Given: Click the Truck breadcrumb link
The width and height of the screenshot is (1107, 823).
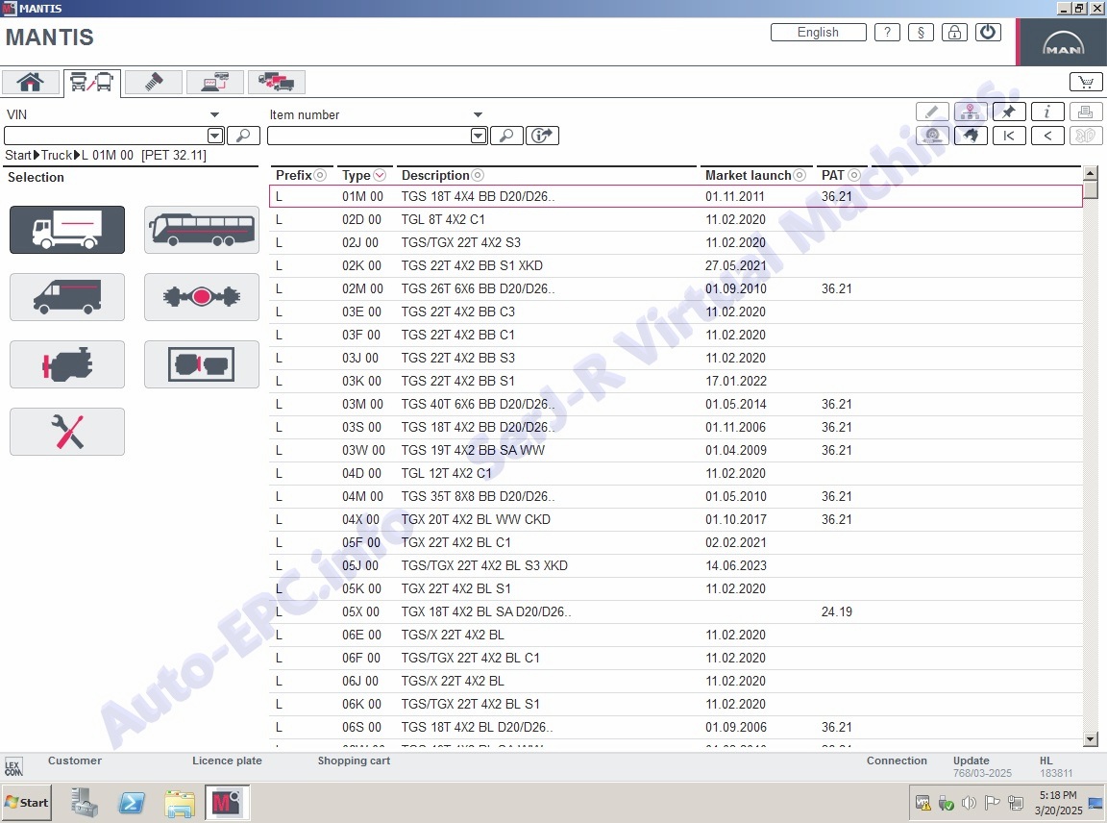Looking at the screenshot, I should coord(57,156).
